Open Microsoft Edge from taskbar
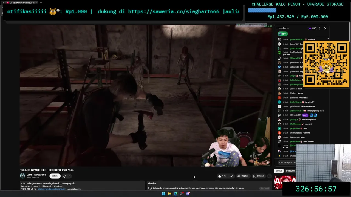Viewport: 351px width, 197px height. [175, 194]
